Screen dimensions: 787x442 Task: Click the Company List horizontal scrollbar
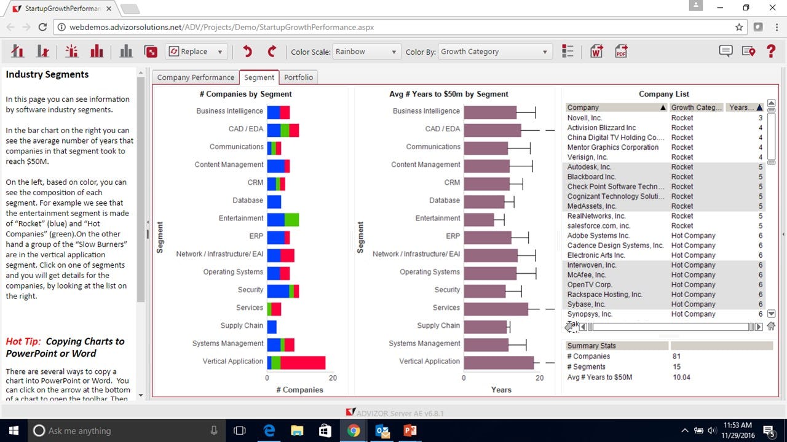[669, 327]
